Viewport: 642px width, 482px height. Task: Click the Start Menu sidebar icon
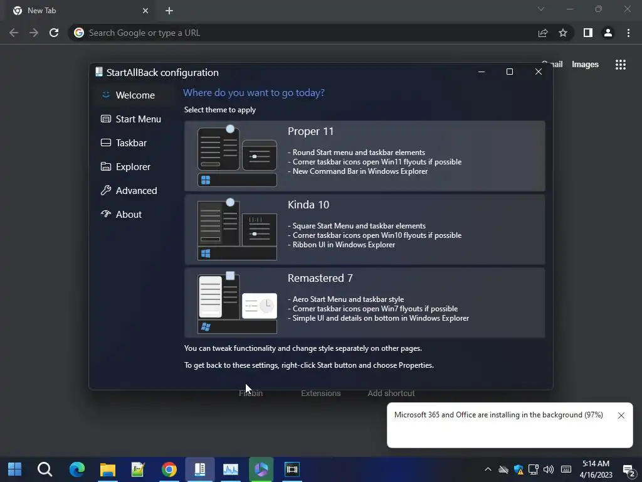(105, 119)
